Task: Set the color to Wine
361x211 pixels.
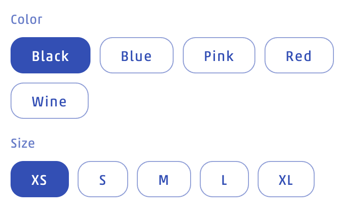Action: 49,101
